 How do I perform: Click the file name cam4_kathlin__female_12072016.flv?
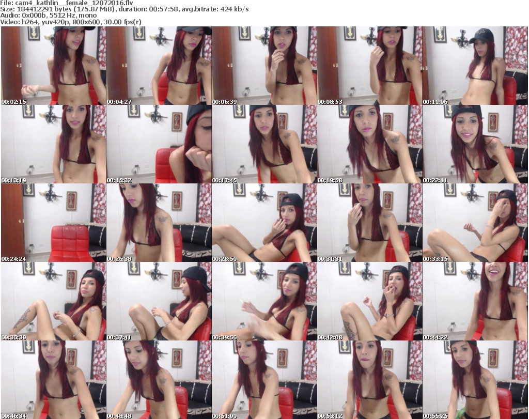[x=74, y=3]
